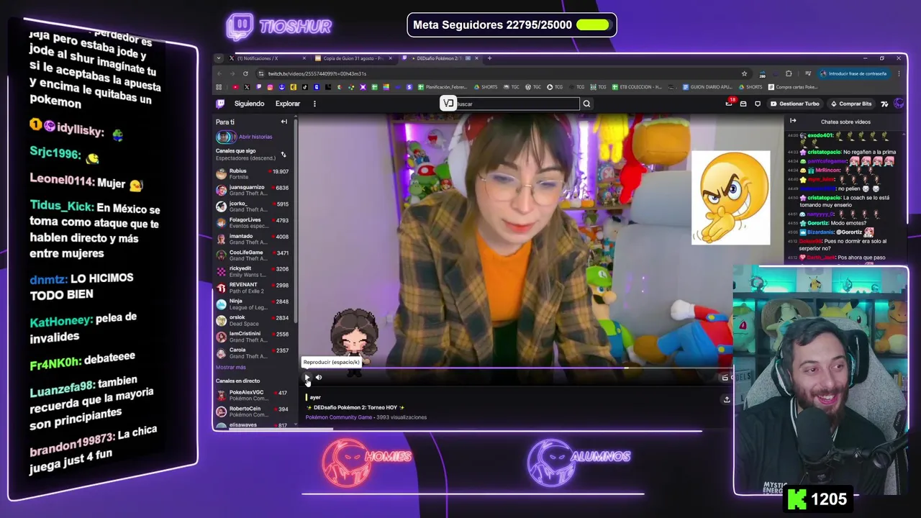The width and height of the screenshot is (921, 518).
Task: Mute the video volume icon
Action: pyautogui.click(x=319, y=377)
